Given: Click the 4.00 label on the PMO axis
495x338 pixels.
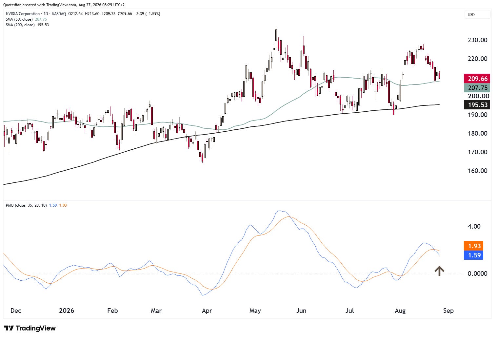Looking at the screenshot, I should pyautogui.click(x=474, y=226).
